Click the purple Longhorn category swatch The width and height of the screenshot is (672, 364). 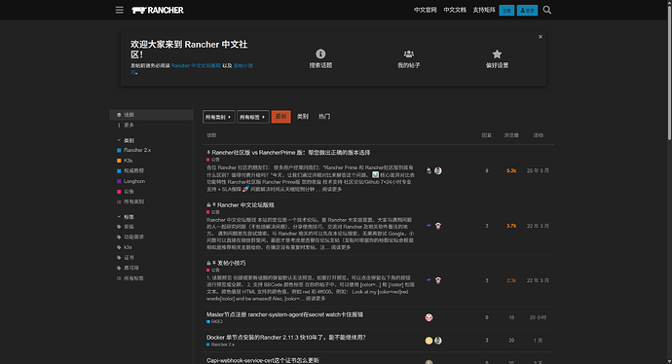click(x=119, y=181)
